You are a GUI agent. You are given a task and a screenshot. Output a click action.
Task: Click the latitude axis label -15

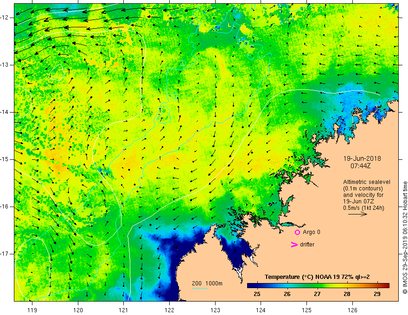(x=6, y=159)
